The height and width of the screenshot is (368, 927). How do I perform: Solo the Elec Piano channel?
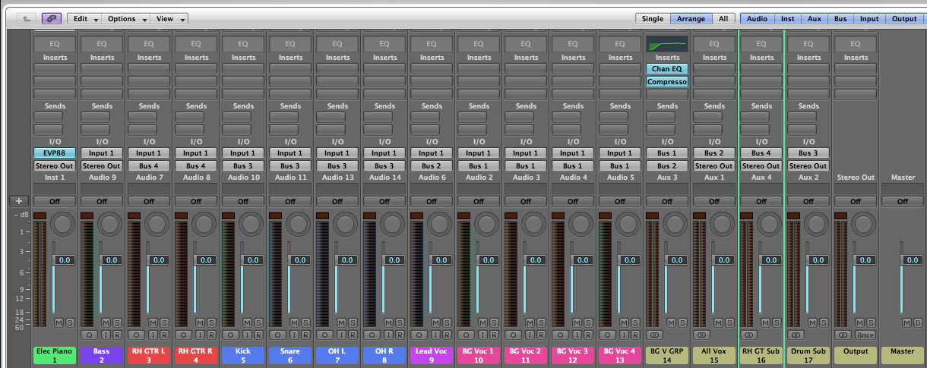click(x=70, y=323)
